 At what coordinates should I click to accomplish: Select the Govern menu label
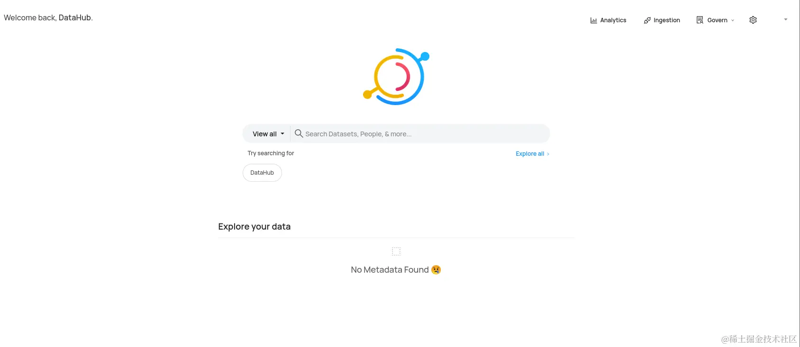717,20
